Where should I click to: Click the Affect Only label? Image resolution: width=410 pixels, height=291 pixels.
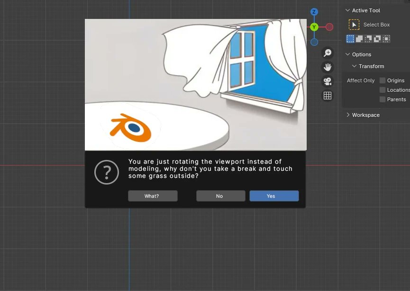click(x=361, y=80)
